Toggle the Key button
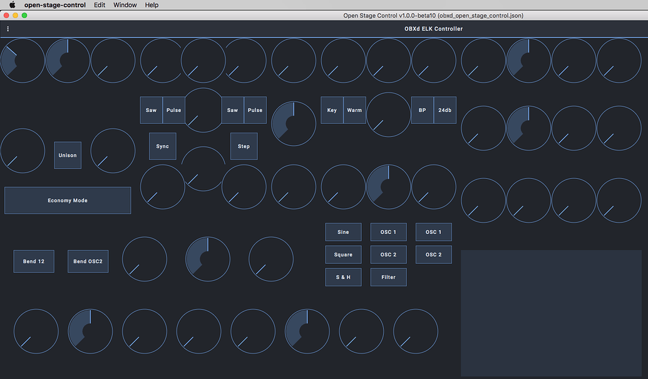This screenshot has height=379, width=648. [x=332, y=110]
